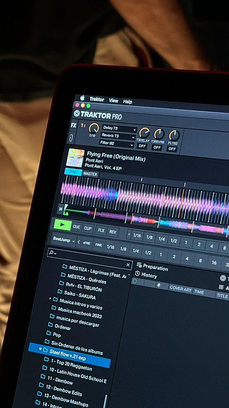Toggle the deck MASTER button

coord(90,174)
